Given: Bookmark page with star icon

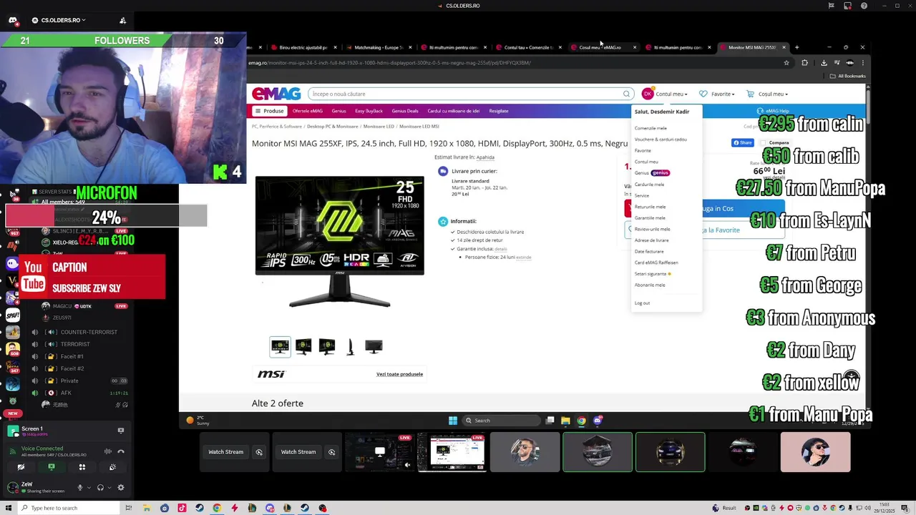Looking at the screenshot, I should pyautogui.click(x=786, y=63).
